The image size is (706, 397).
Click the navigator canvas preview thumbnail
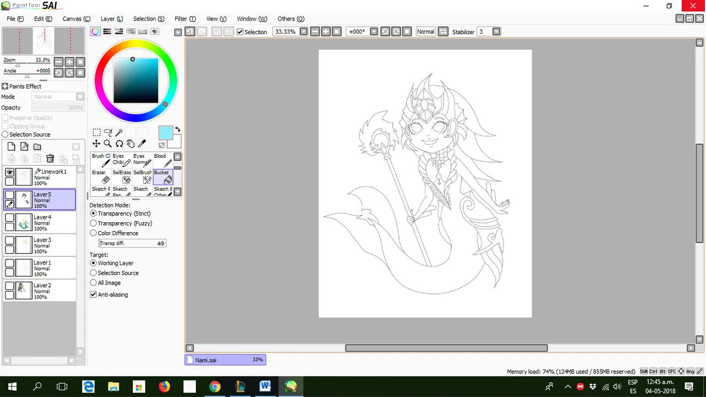44,41
